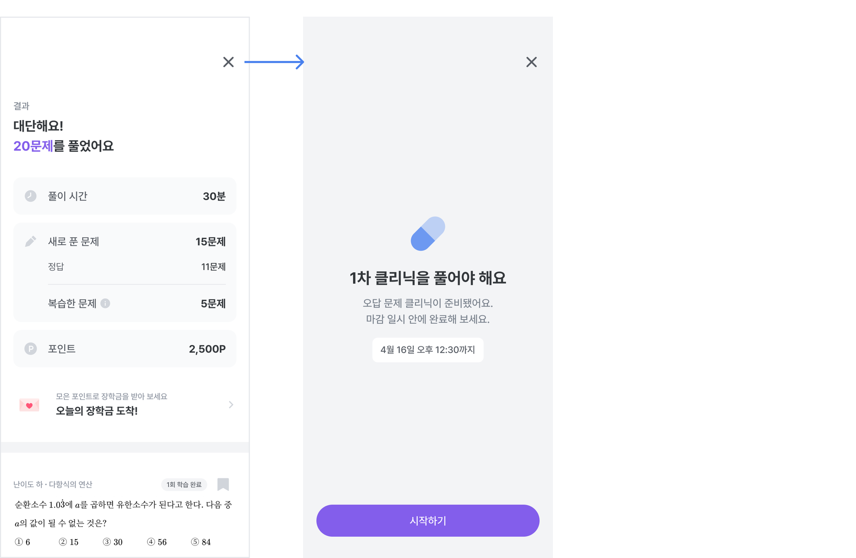
Task: Click the clock icon next to 풀이 시간
Action: (x=31, y=196)
